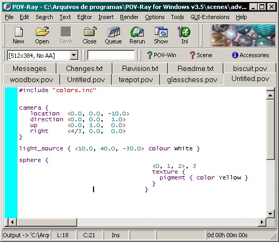Screen dimensions: 279x242
Task: Click the direction vector line
Action: (78, 119)
